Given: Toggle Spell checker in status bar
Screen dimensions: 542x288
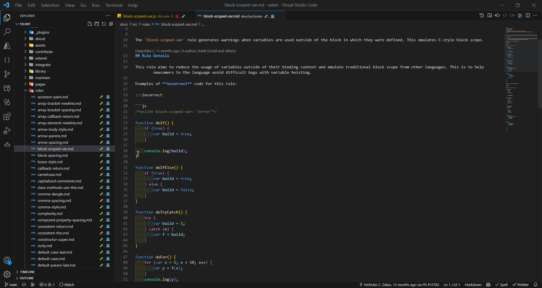Looking at the screenshot, I should pos(501,285).
